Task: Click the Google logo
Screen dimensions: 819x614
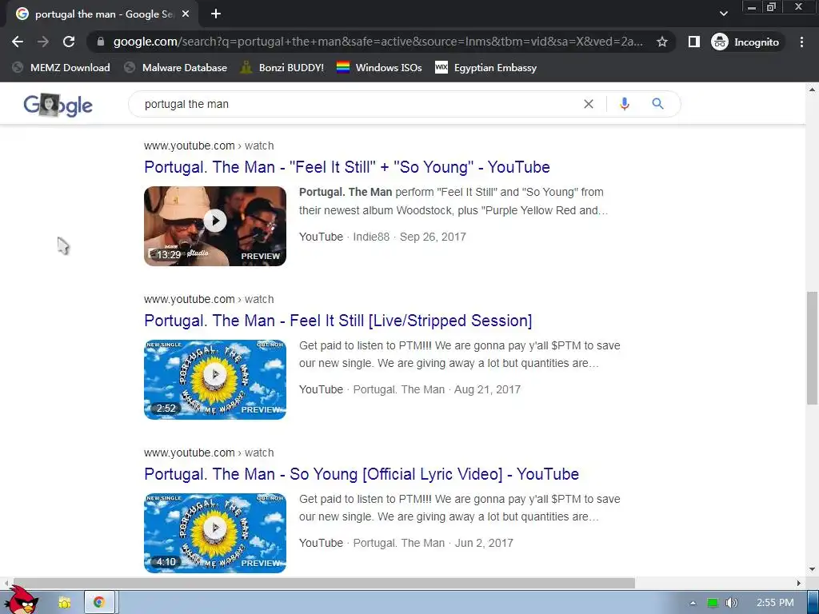Action: click(x=58, y=105)
